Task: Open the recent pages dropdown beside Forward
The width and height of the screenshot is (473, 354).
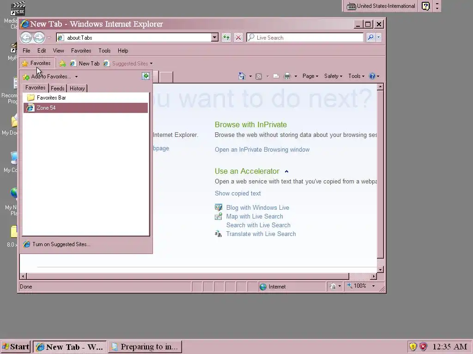Action: coord(49,38)
